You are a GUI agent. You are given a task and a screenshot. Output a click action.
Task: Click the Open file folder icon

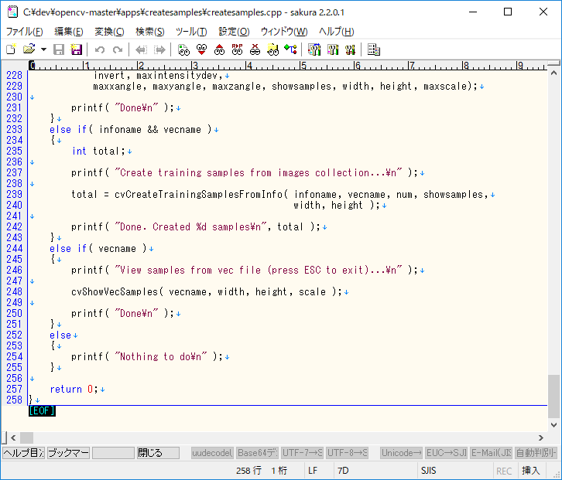click(29, 49)
